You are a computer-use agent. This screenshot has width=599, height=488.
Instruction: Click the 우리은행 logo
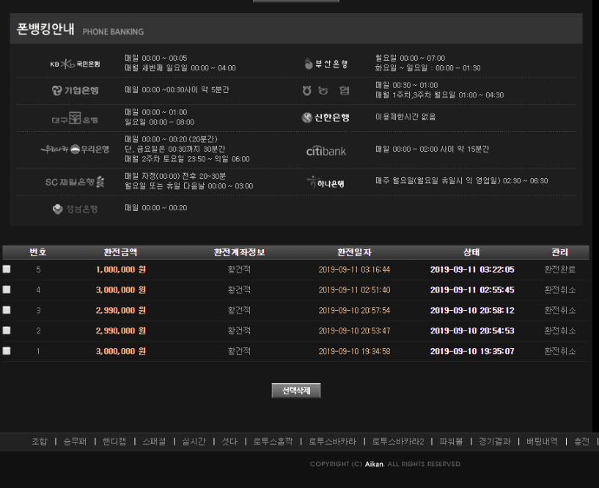(x=75, y=149)
